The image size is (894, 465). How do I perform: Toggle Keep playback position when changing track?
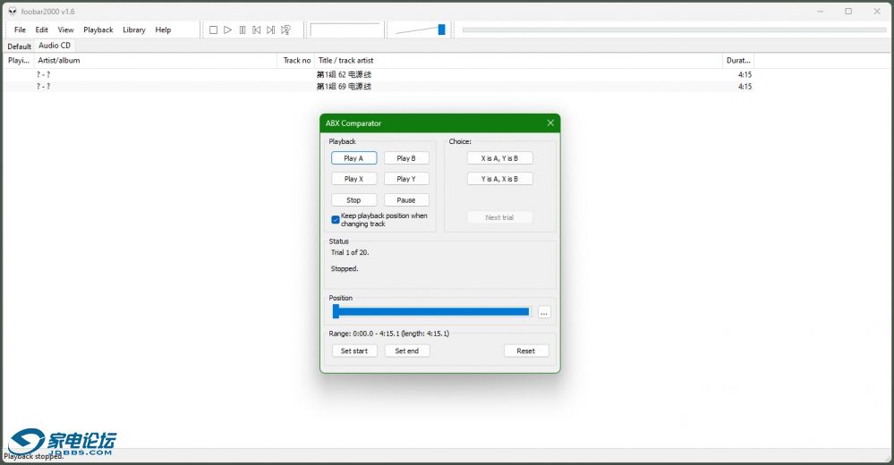[x=336, y=219]
